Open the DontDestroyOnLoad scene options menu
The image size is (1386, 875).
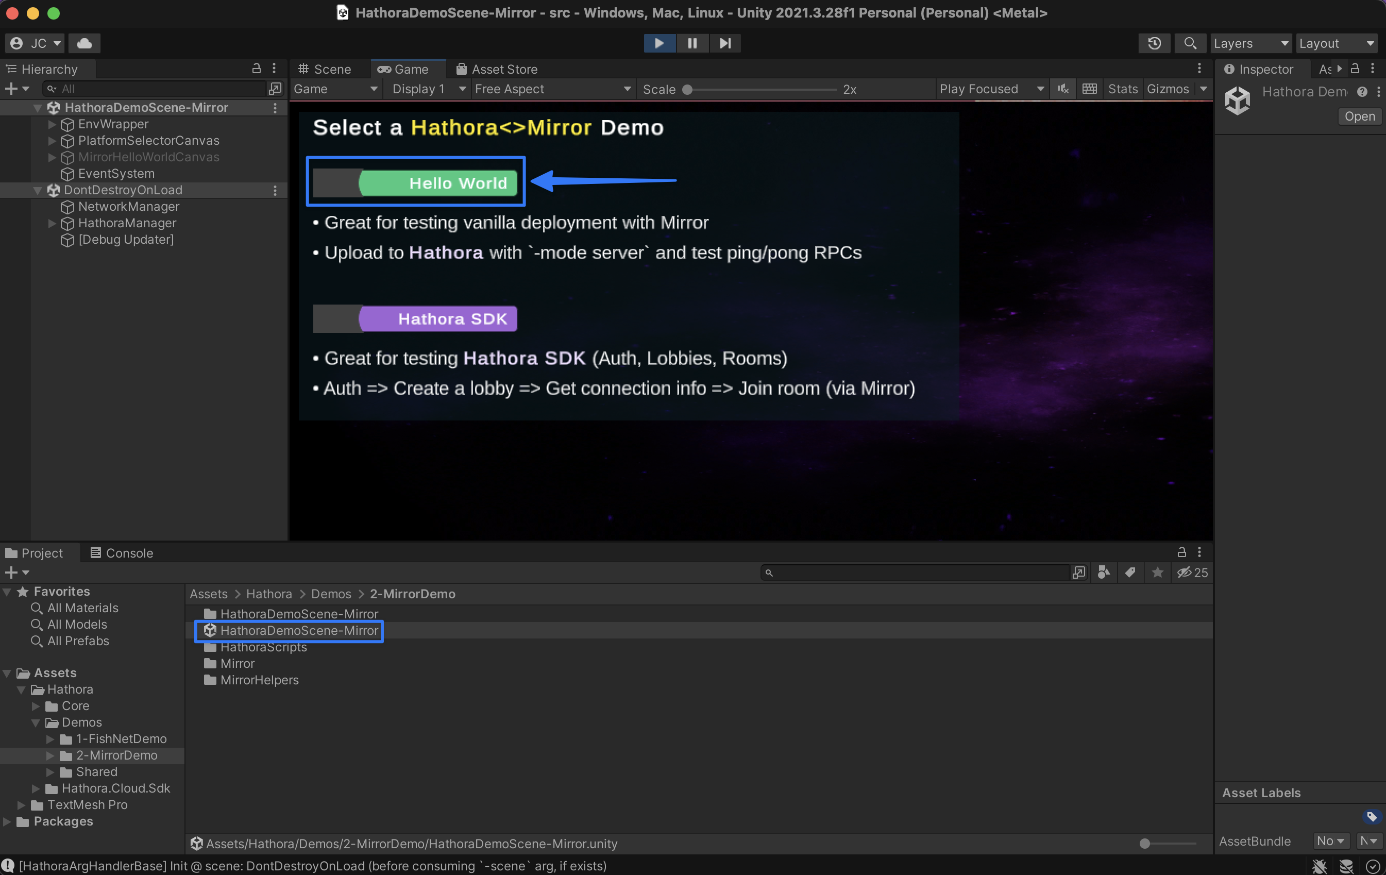pos(275,191)
